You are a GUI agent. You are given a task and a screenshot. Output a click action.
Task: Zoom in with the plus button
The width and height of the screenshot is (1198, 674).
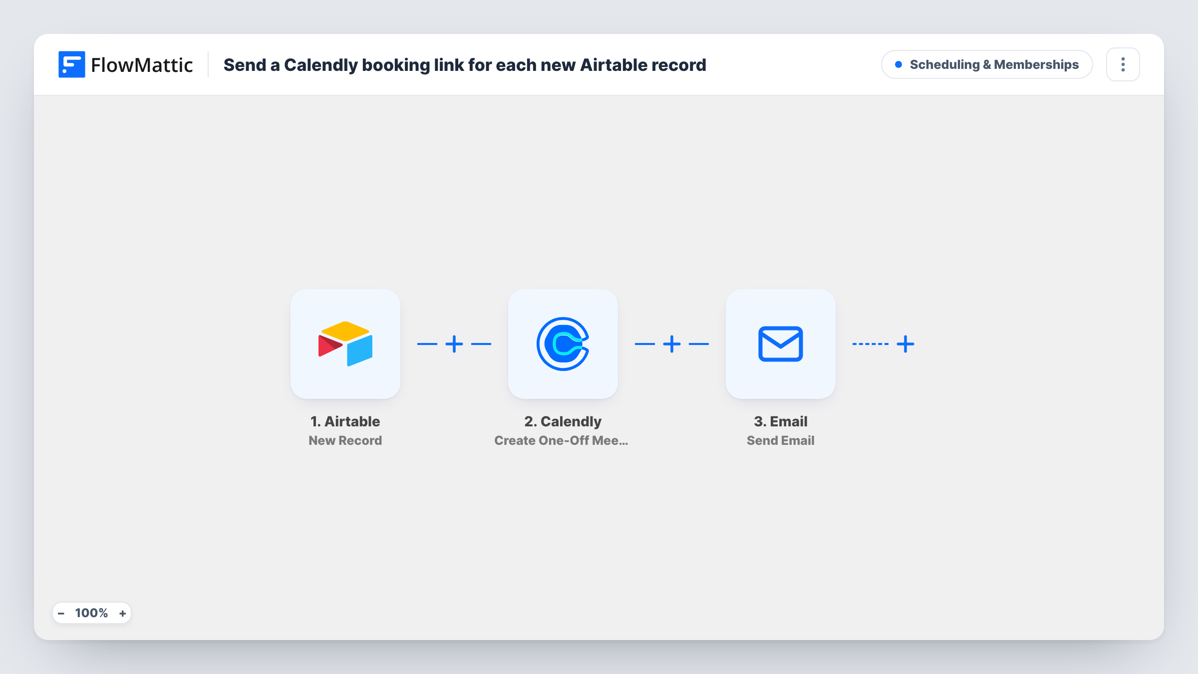[123, 613]
